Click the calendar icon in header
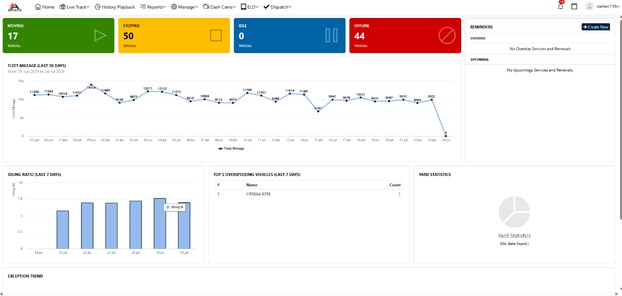Viewport: 622px width, 296px height. click(574, 7)
